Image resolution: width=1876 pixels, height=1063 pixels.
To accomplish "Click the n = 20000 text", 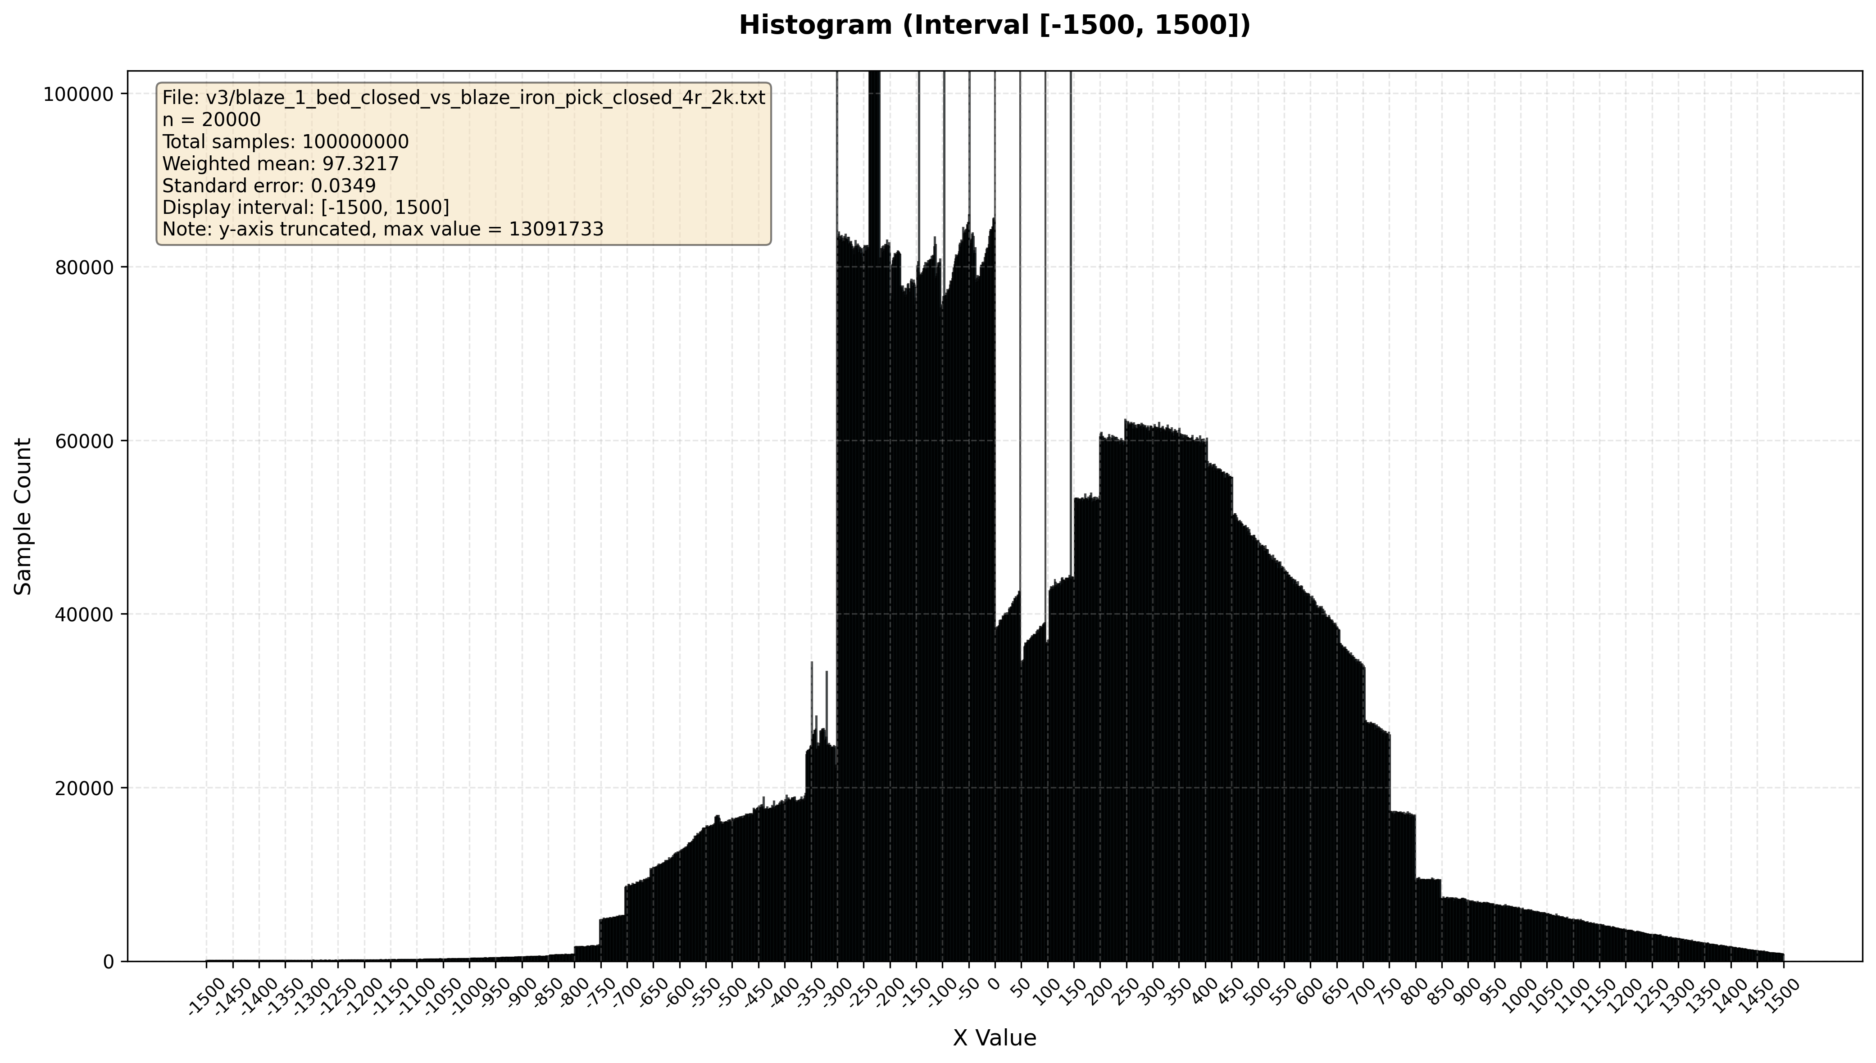I will pyautogui.click(x=211, y=120).
